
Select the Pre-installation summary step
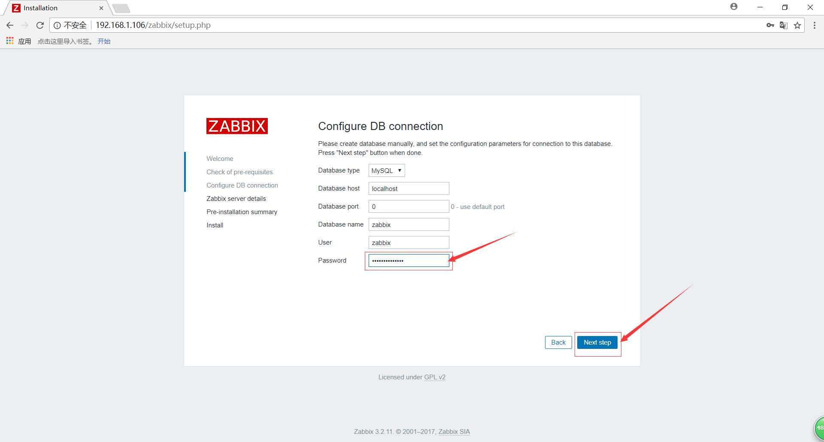click(x=242, y=212)
